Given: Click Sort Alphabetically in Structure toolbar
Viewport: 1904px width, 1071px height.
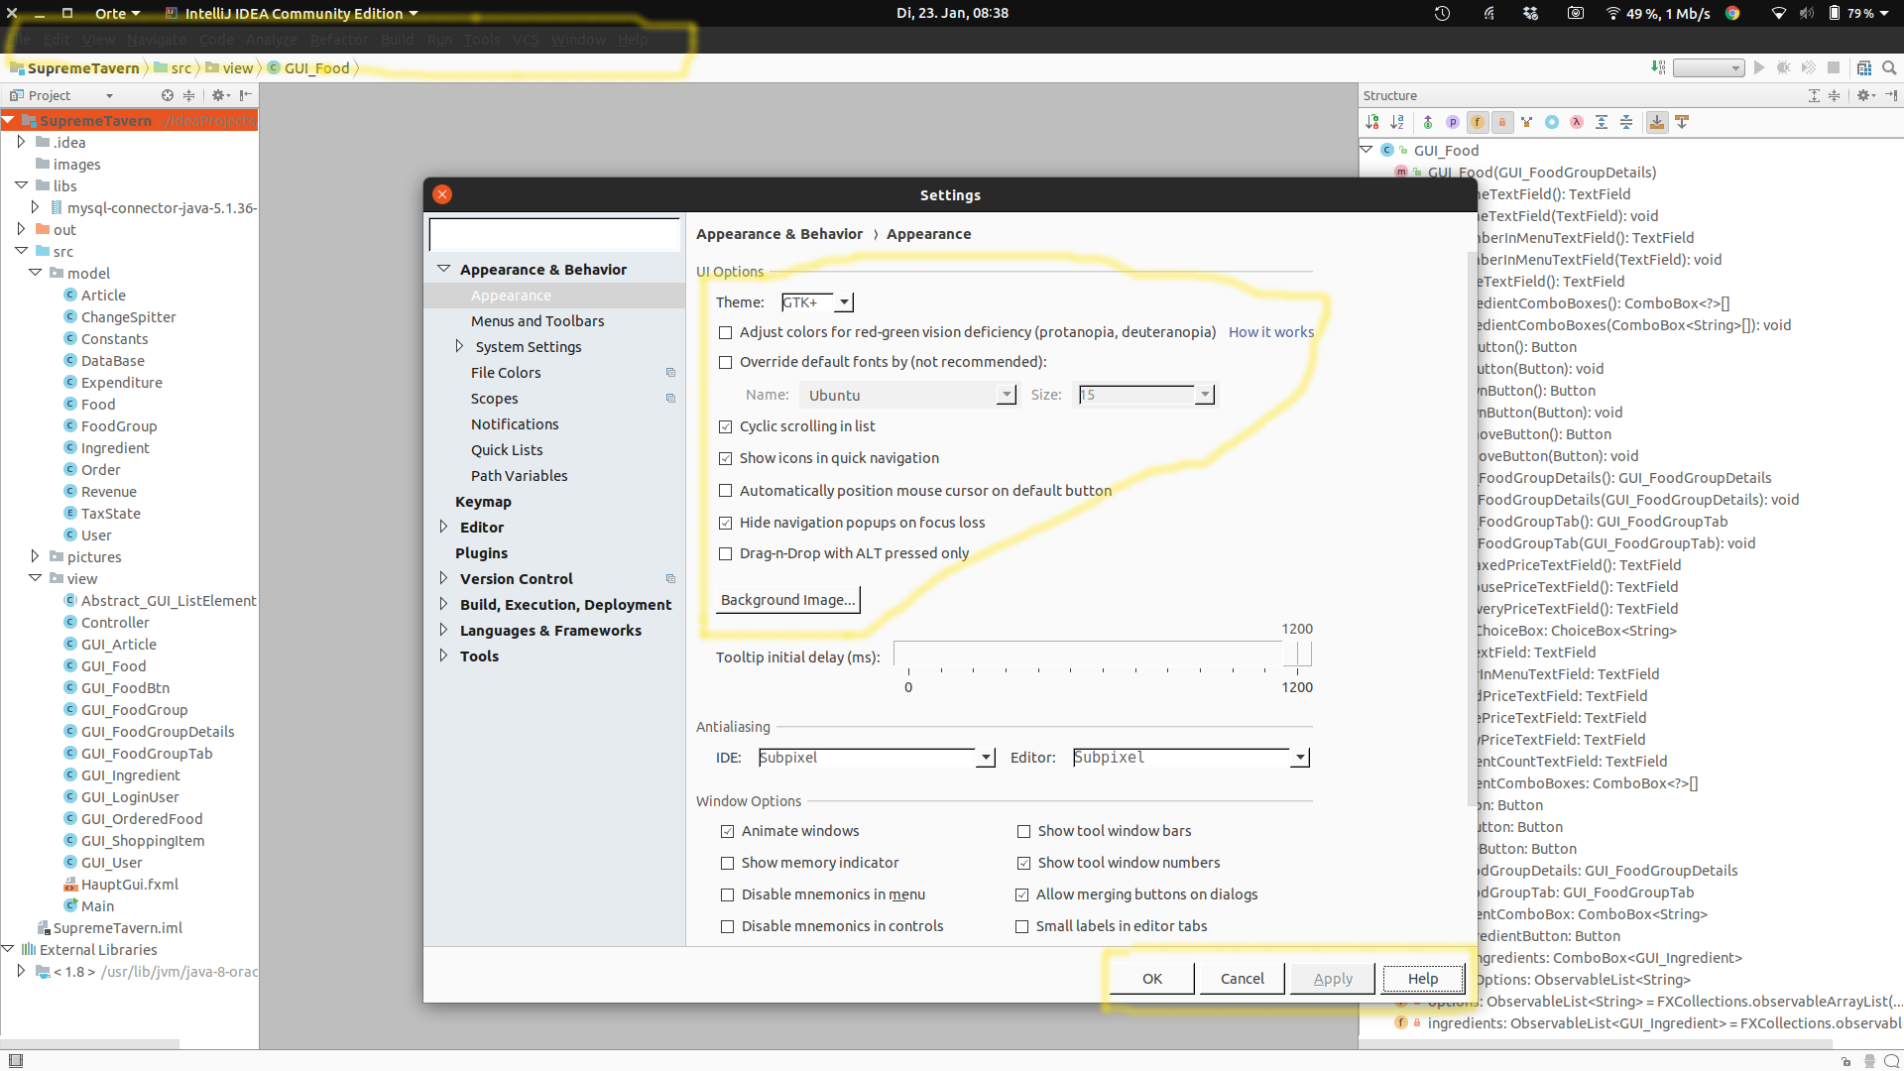Looking at the screenshot, I should tap(1397, 122).
